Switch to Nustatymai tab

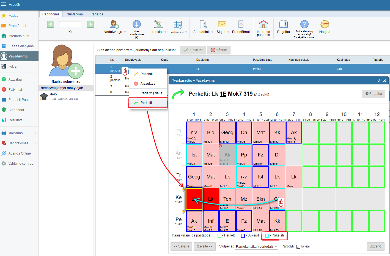pos(75,14)
